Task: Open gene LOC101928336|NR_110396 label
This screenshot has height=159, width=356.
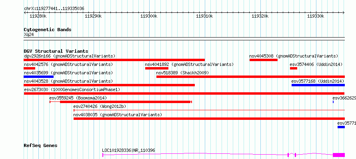Action: tap(128, 150)
